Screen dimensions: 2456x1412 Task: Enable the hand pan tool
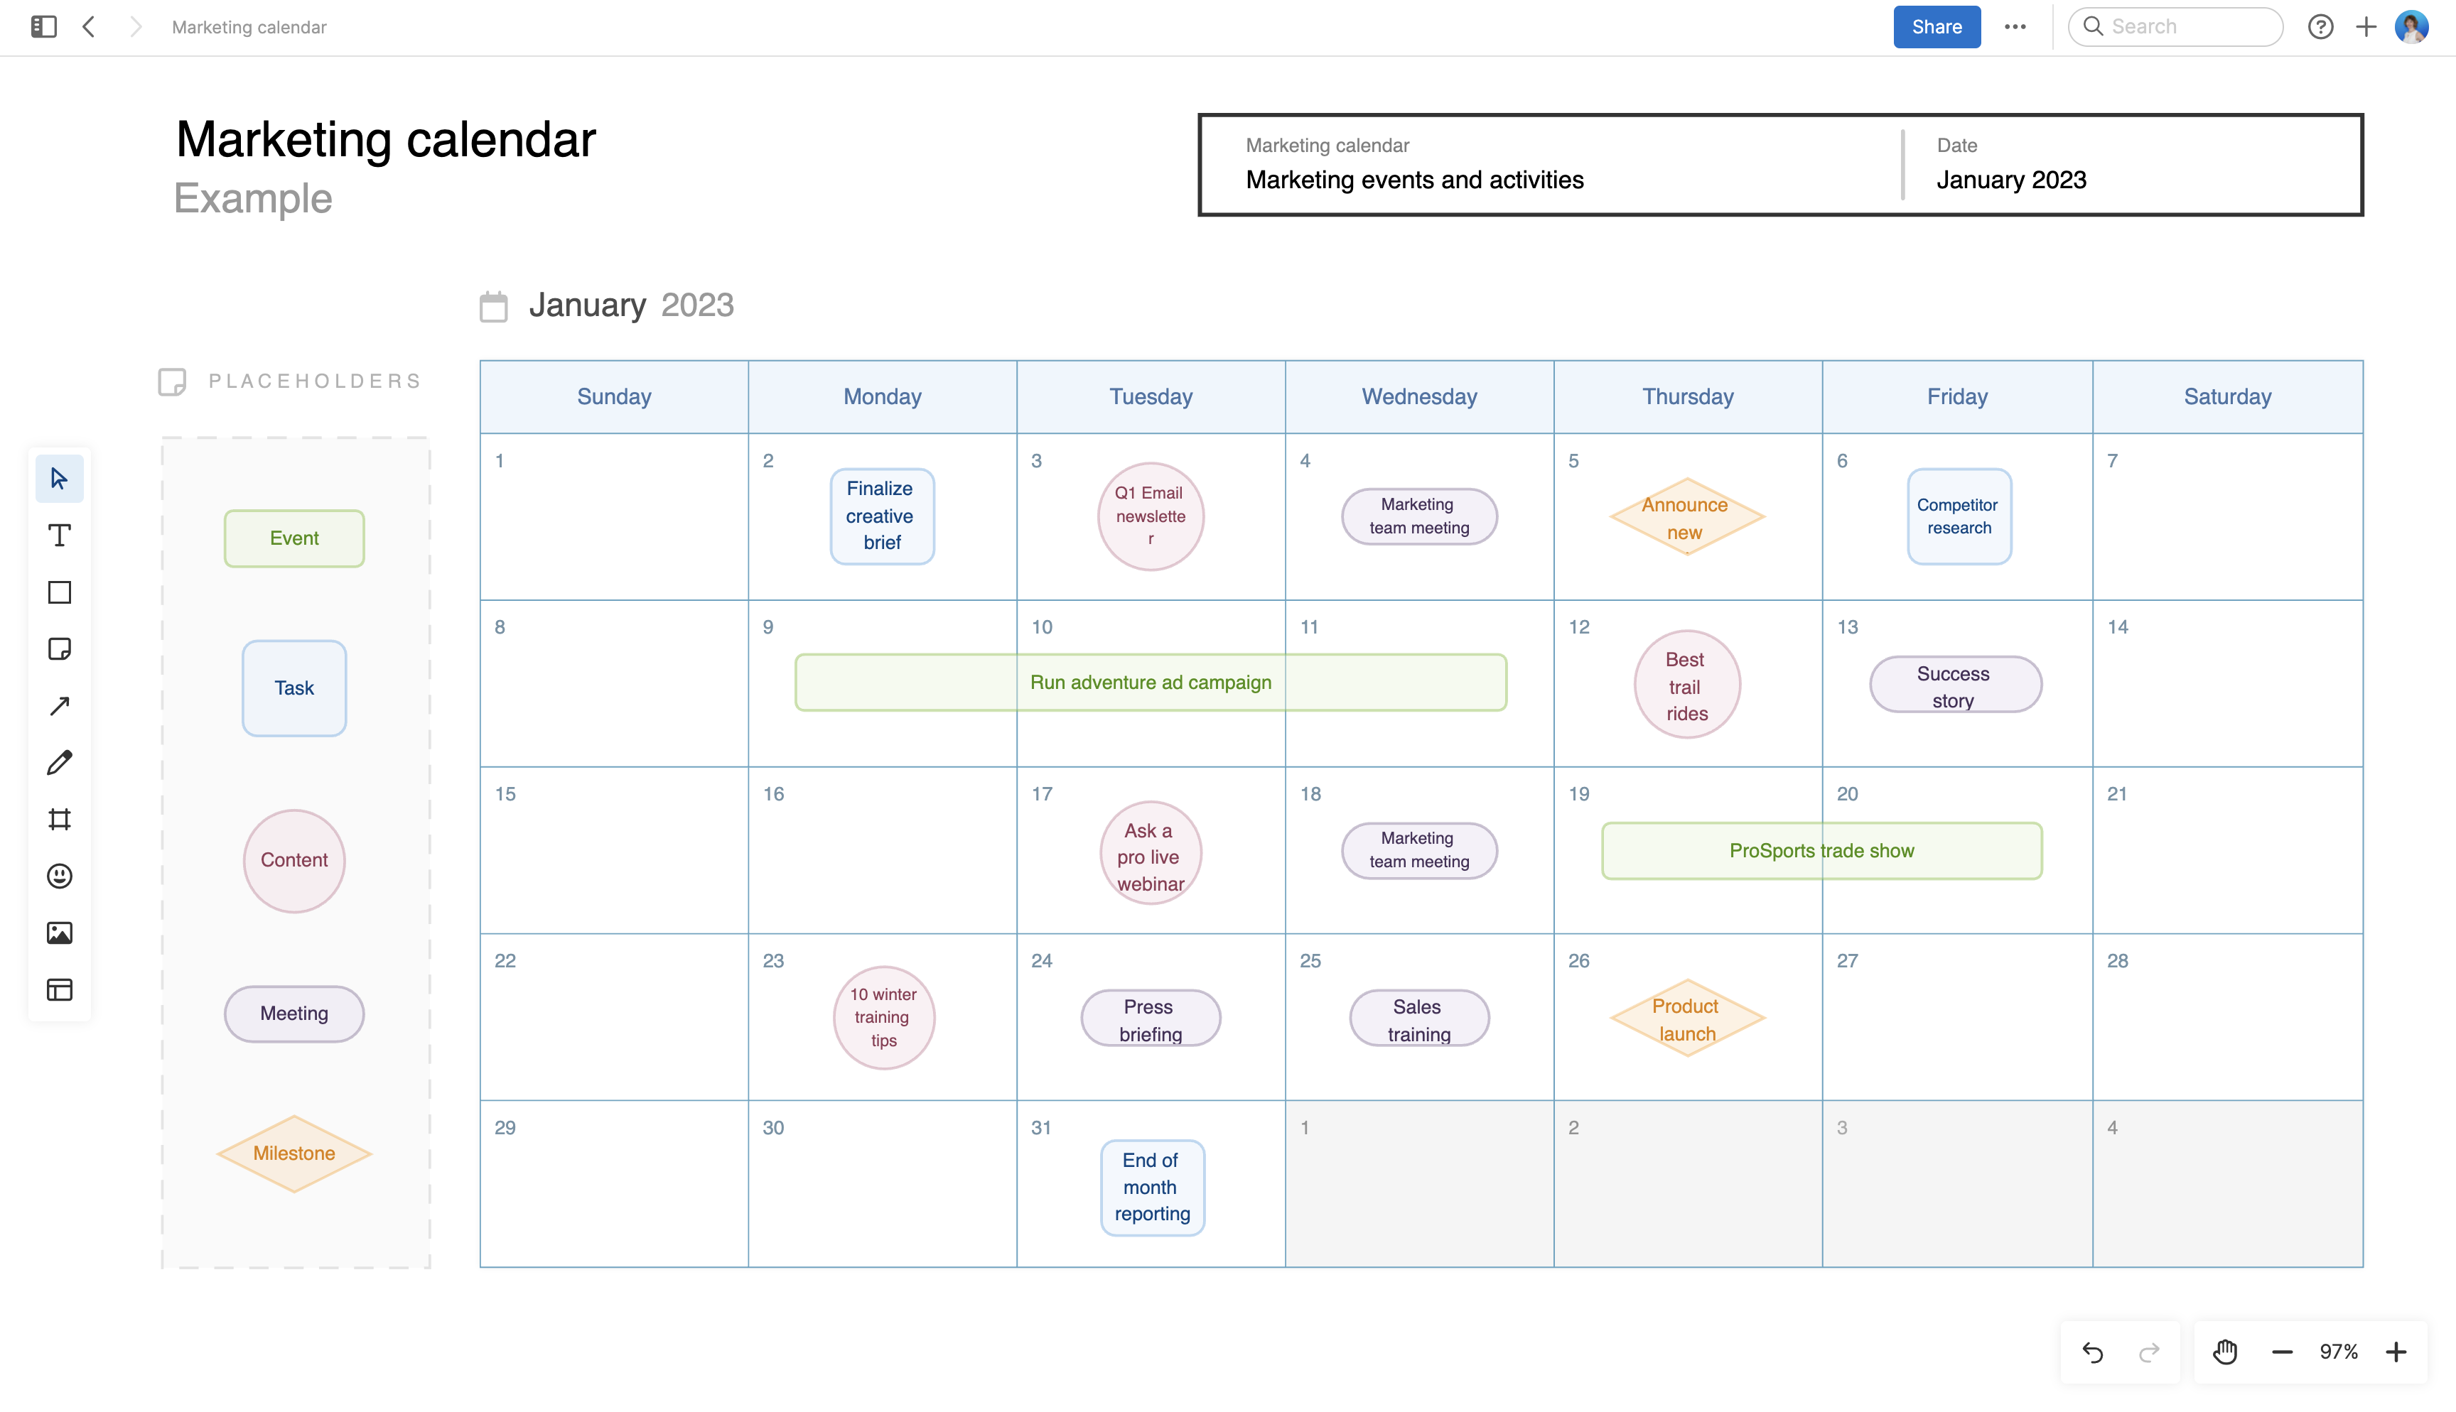(x=2225, y=1351)
